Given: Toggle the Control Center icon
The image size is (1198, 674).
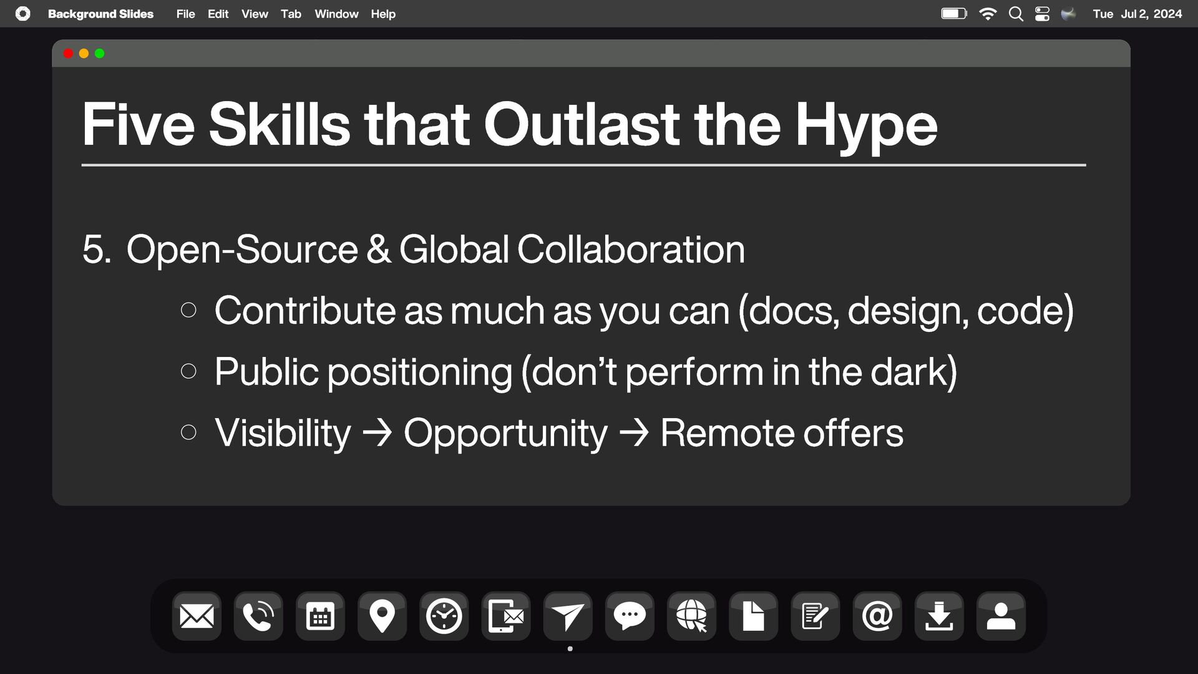Looking at the screenshot, I should point(1042,14).
